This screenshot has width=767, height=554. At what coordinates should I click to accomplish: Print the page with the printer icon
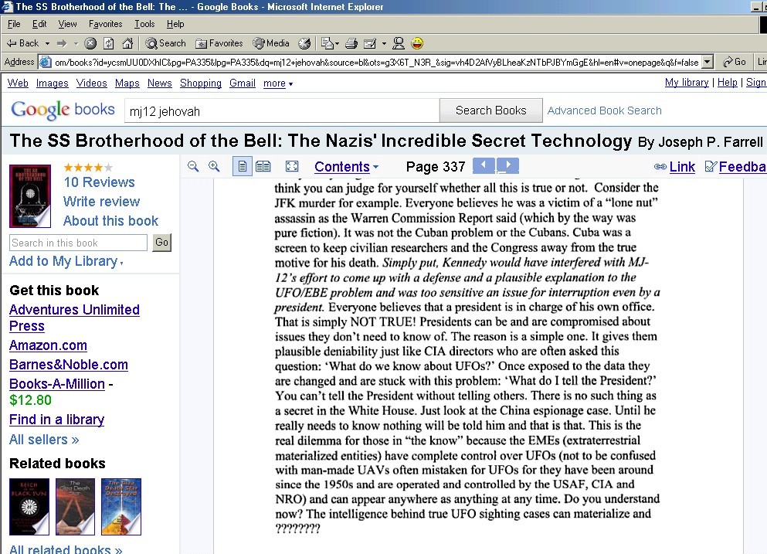(351, 43)
